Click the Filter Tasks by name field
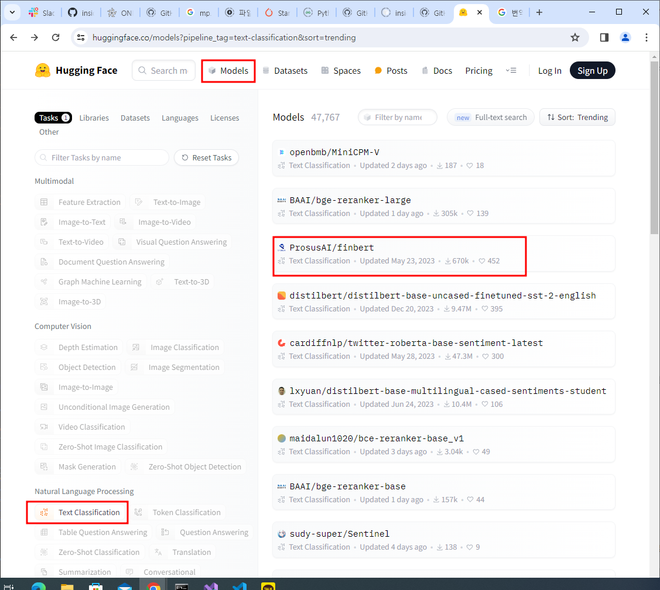This screenshot has height=590, width=660. 102,158
